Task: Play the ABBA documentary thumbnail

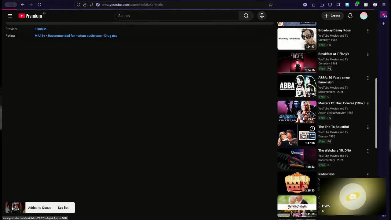Action: 297,86
